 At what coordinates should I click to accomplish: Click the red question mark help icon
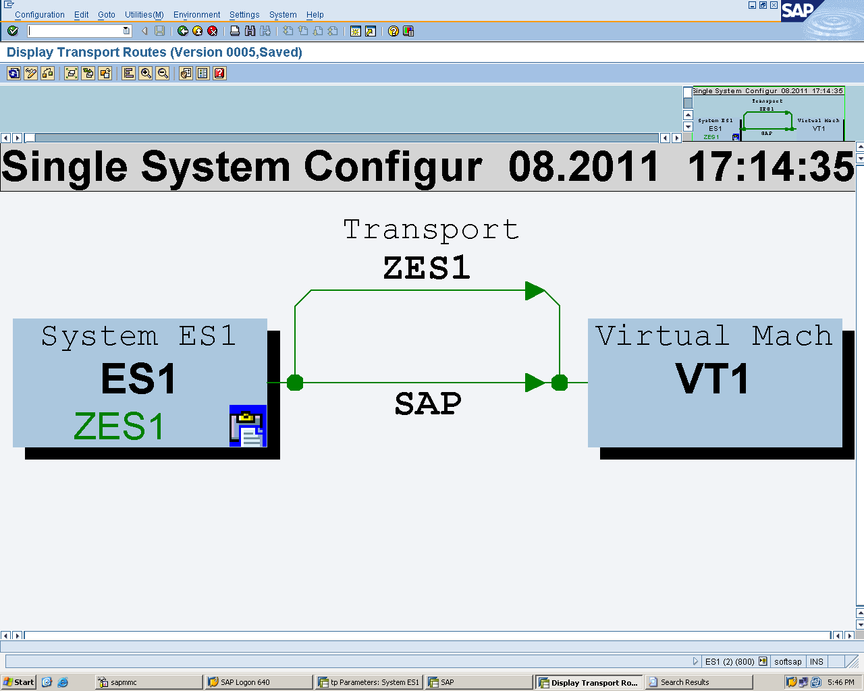(x=219, y=74)
